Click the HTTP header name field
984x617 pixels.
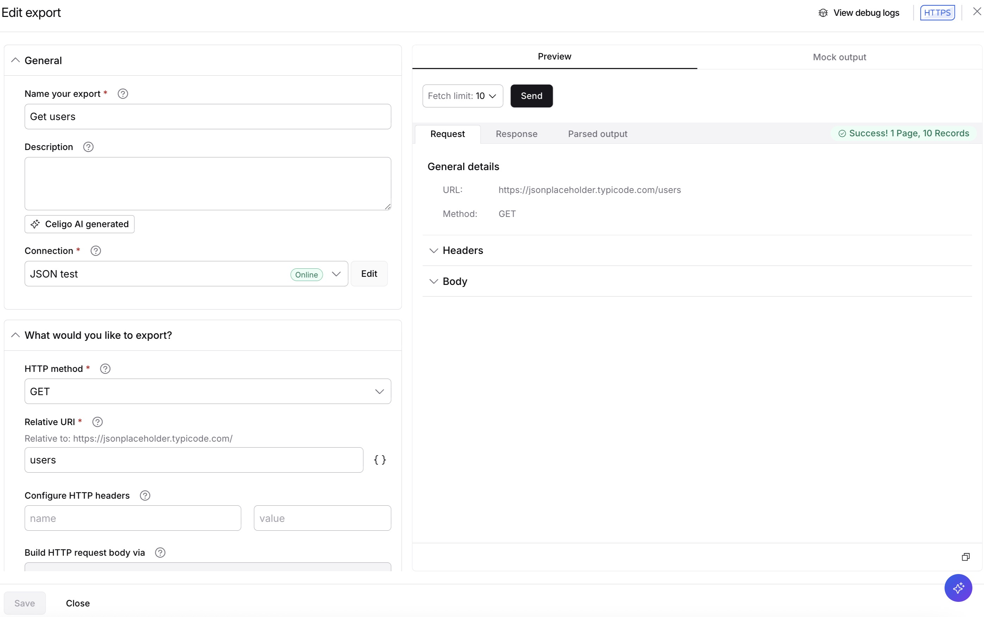(x=132, y=518)
